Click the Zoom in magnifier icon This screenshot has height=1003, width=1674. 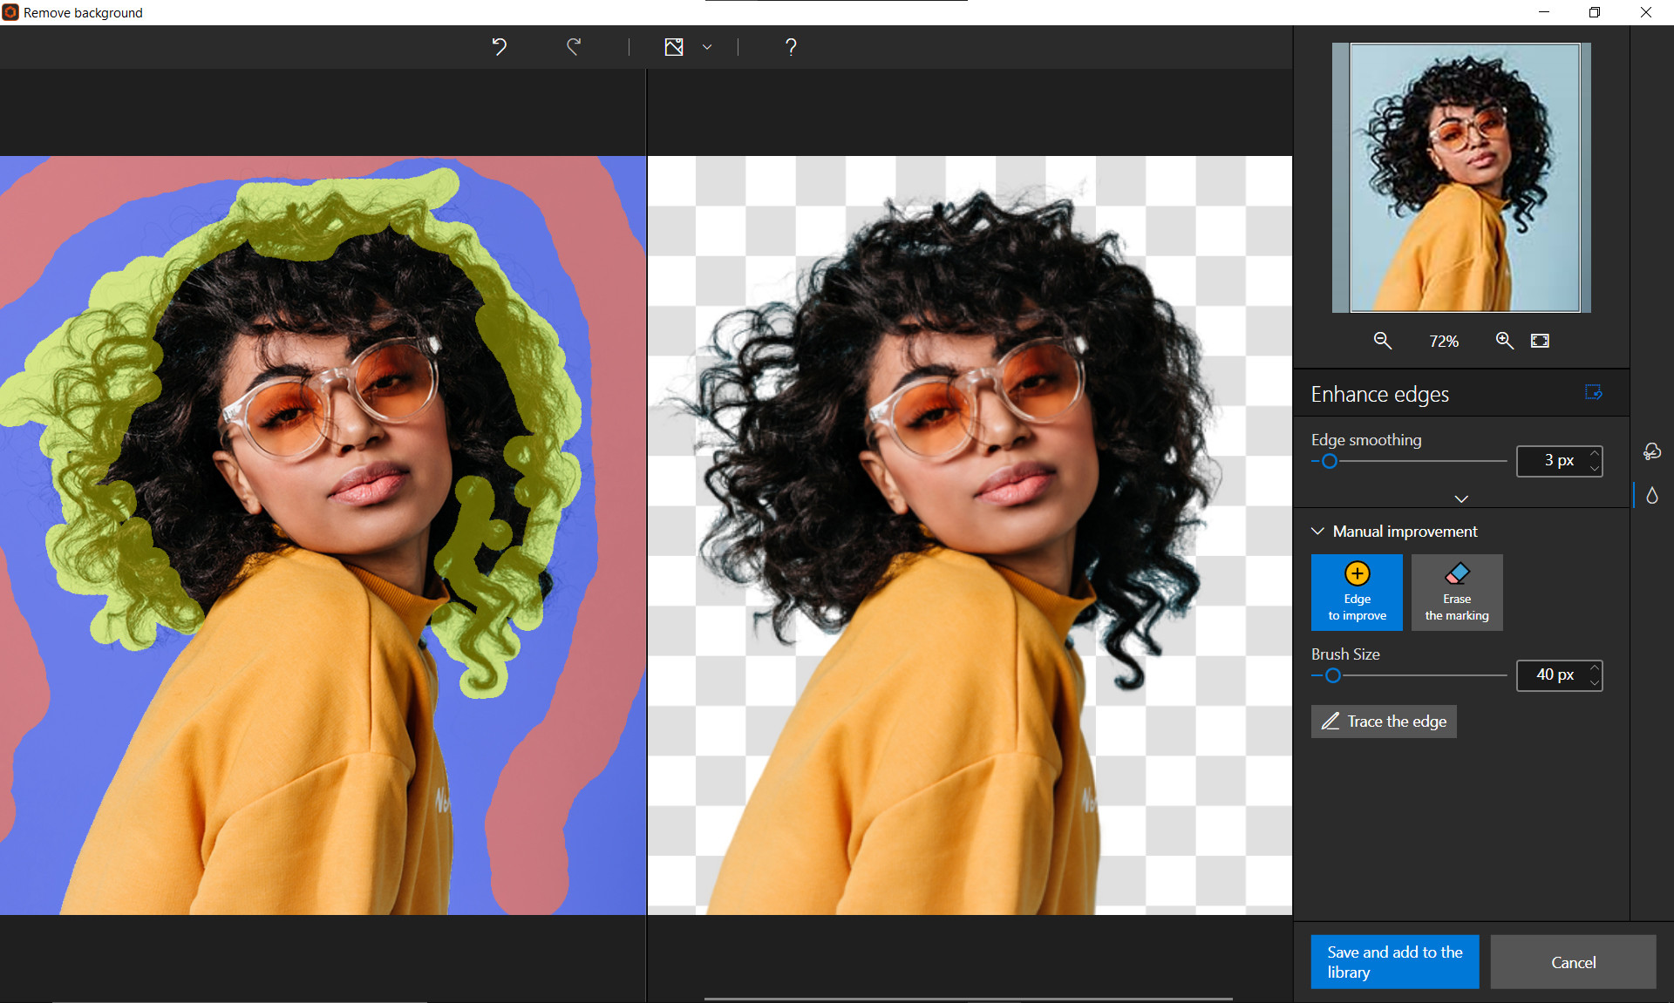(1504, 341)
